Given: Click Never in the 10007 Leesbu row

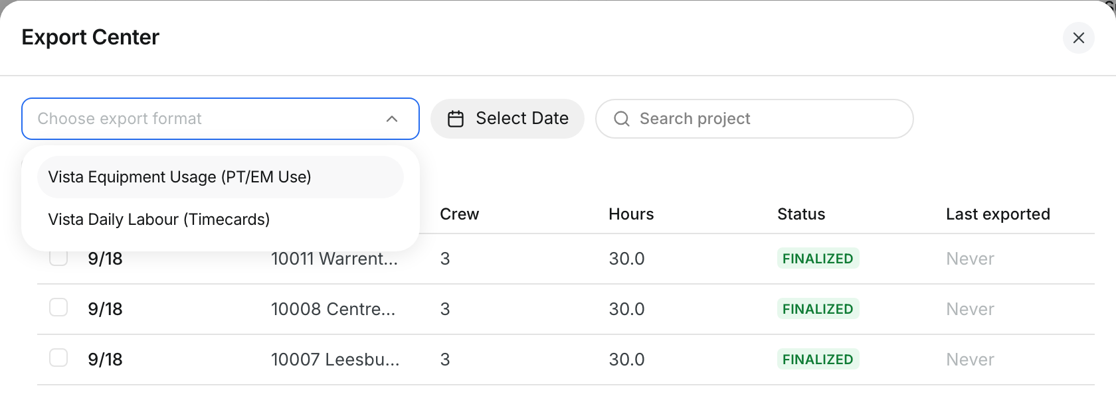Looking at the screenshot, I should tap(970, 360).
